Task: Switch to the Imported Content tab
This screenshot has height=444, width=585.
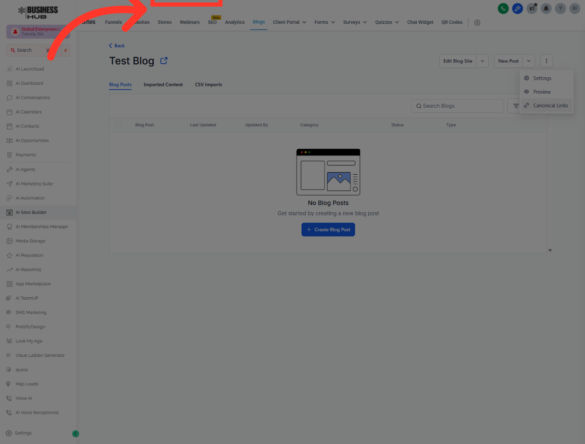Action: [163, 85]
